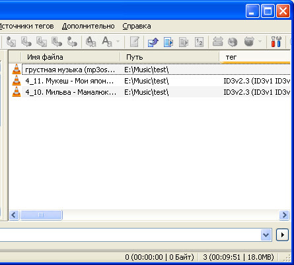The width and height of the screenshot is (294, 265).
Task: Open the autonumbering wizard '12' icon
Action: 199,42
